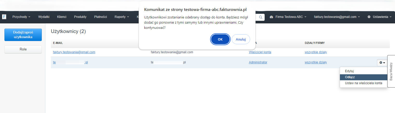Open the partially hidden te…pl user link
Viewport: 395px width, 113px height.
coord(70,63)
